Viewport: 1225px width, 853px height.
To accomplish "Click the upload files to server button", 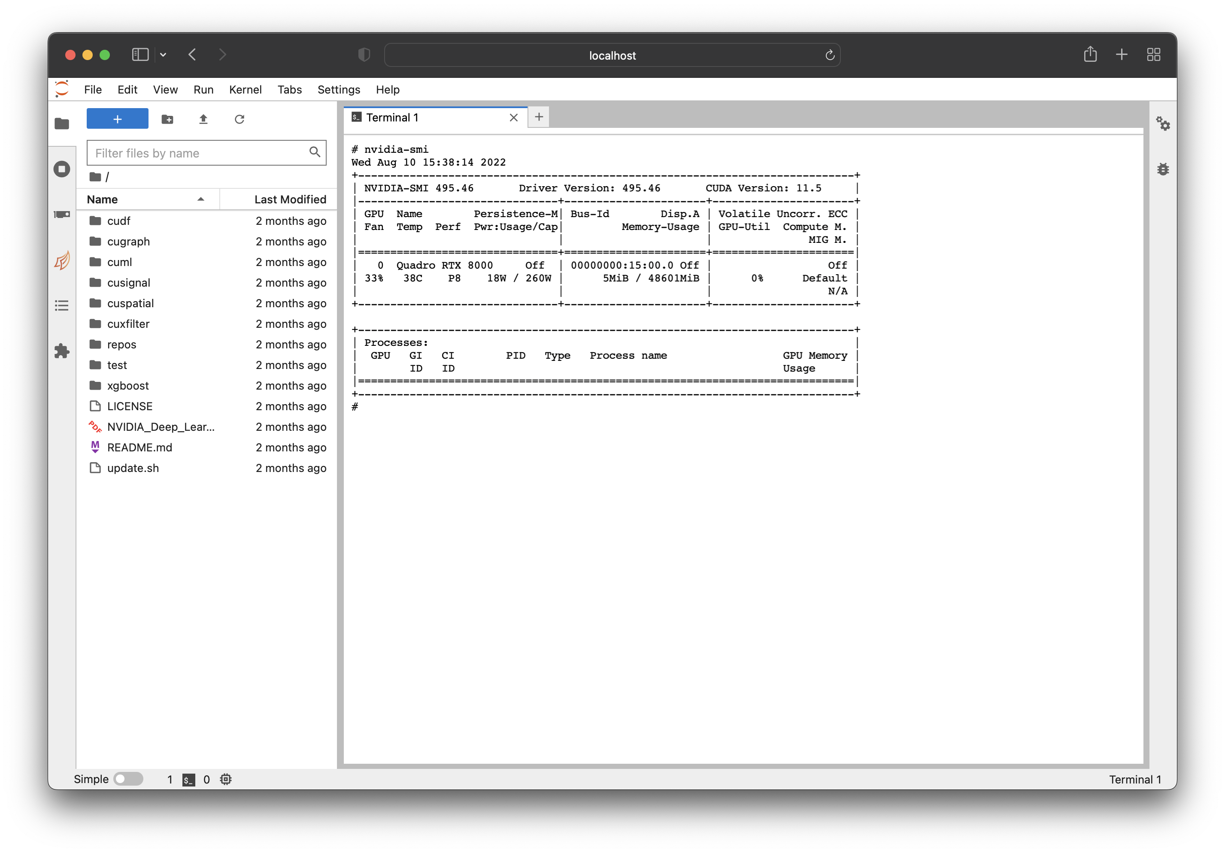I will (x=204, y=119).
